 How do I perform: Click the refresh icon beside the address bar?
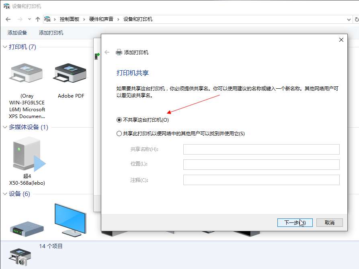click(x=357, y=19)
